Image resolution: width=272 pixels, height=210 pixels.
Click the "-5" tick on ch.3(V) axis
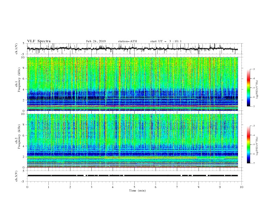click(x=23, y=182)
